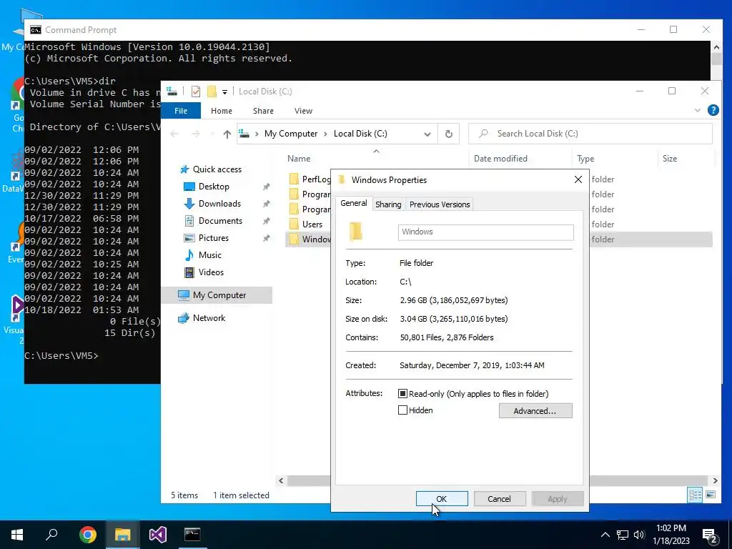Image resolution: width=732 pixels, height=549 pixels.
Task: Switch to the Sharing tab
Action: point(388,204)
